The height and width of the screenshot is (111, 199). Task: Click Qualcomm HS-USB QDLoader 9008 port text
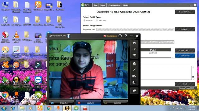pos(123,12)
